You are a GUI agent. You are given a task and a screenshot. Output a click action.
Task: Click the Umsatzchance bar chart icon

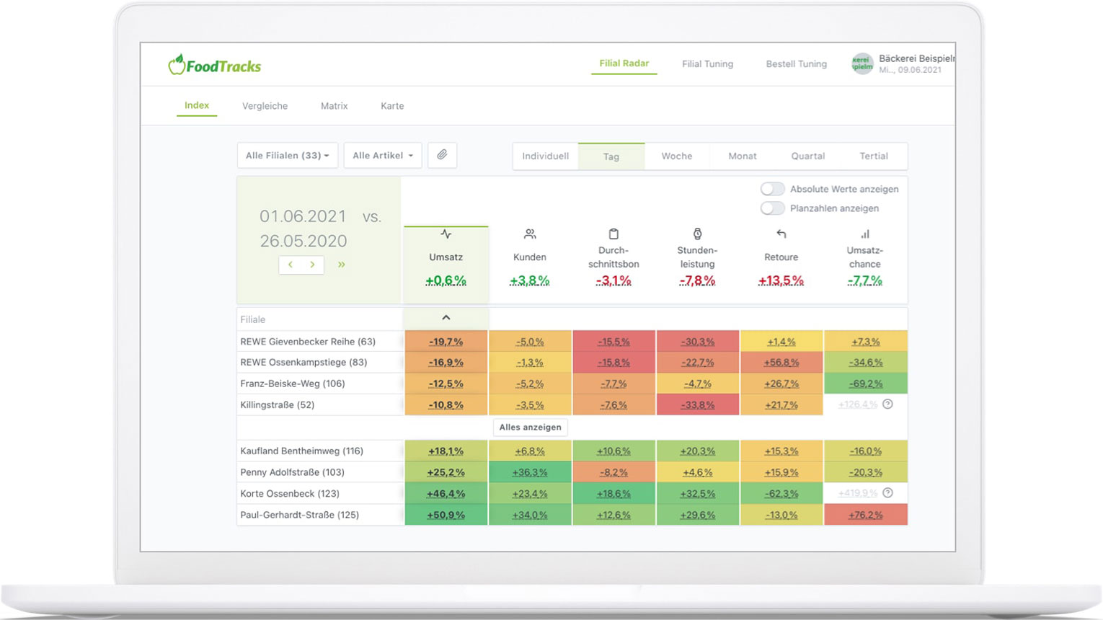point(865,234)
